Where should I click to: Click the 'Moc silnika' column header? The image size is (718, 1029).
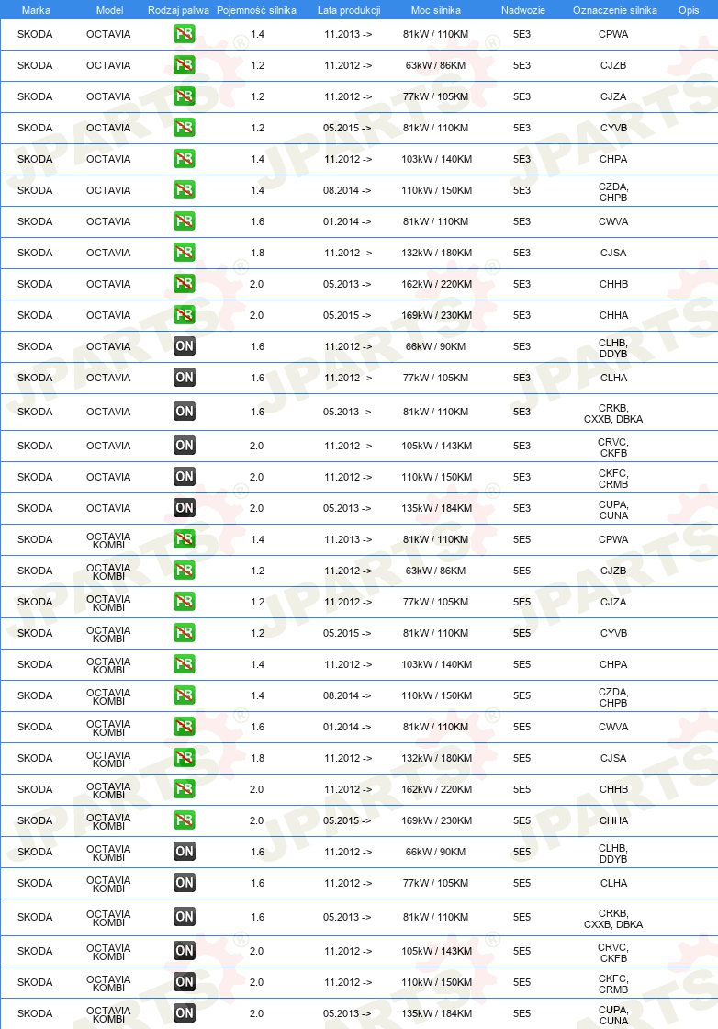point(435,10)
